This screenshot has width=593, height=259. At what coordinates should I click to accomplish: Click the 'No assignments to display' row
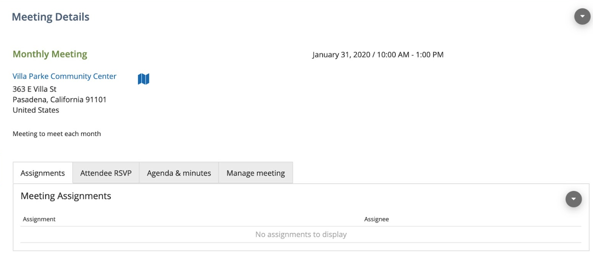pyautogui.click(x=301, y=235)
